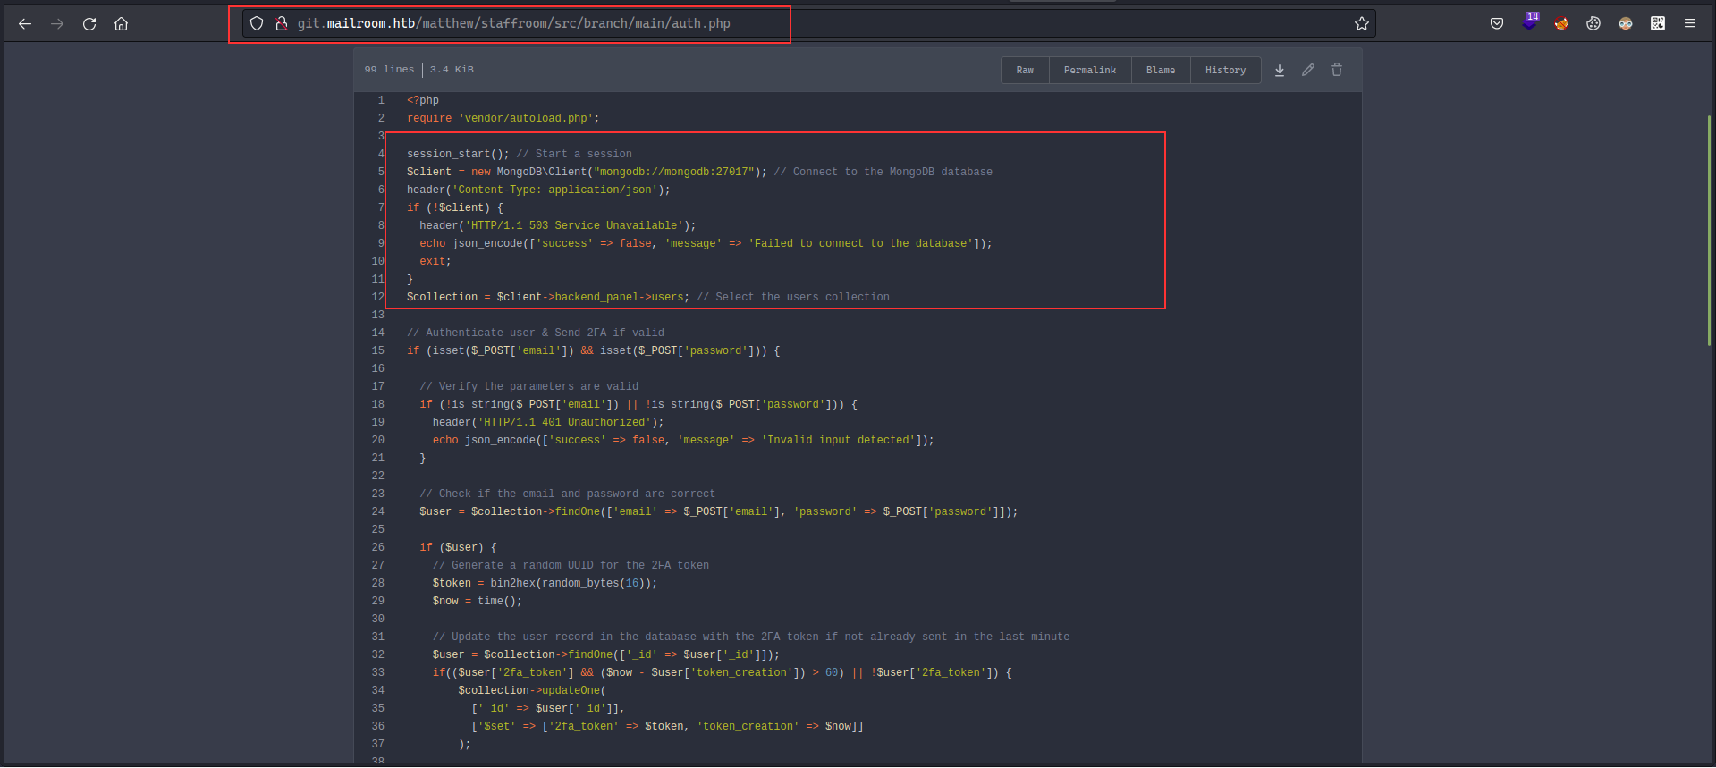The width and height of the screenshot is (1716, 768).
Task: Go back to the previous page
Action: coord(25,24)
